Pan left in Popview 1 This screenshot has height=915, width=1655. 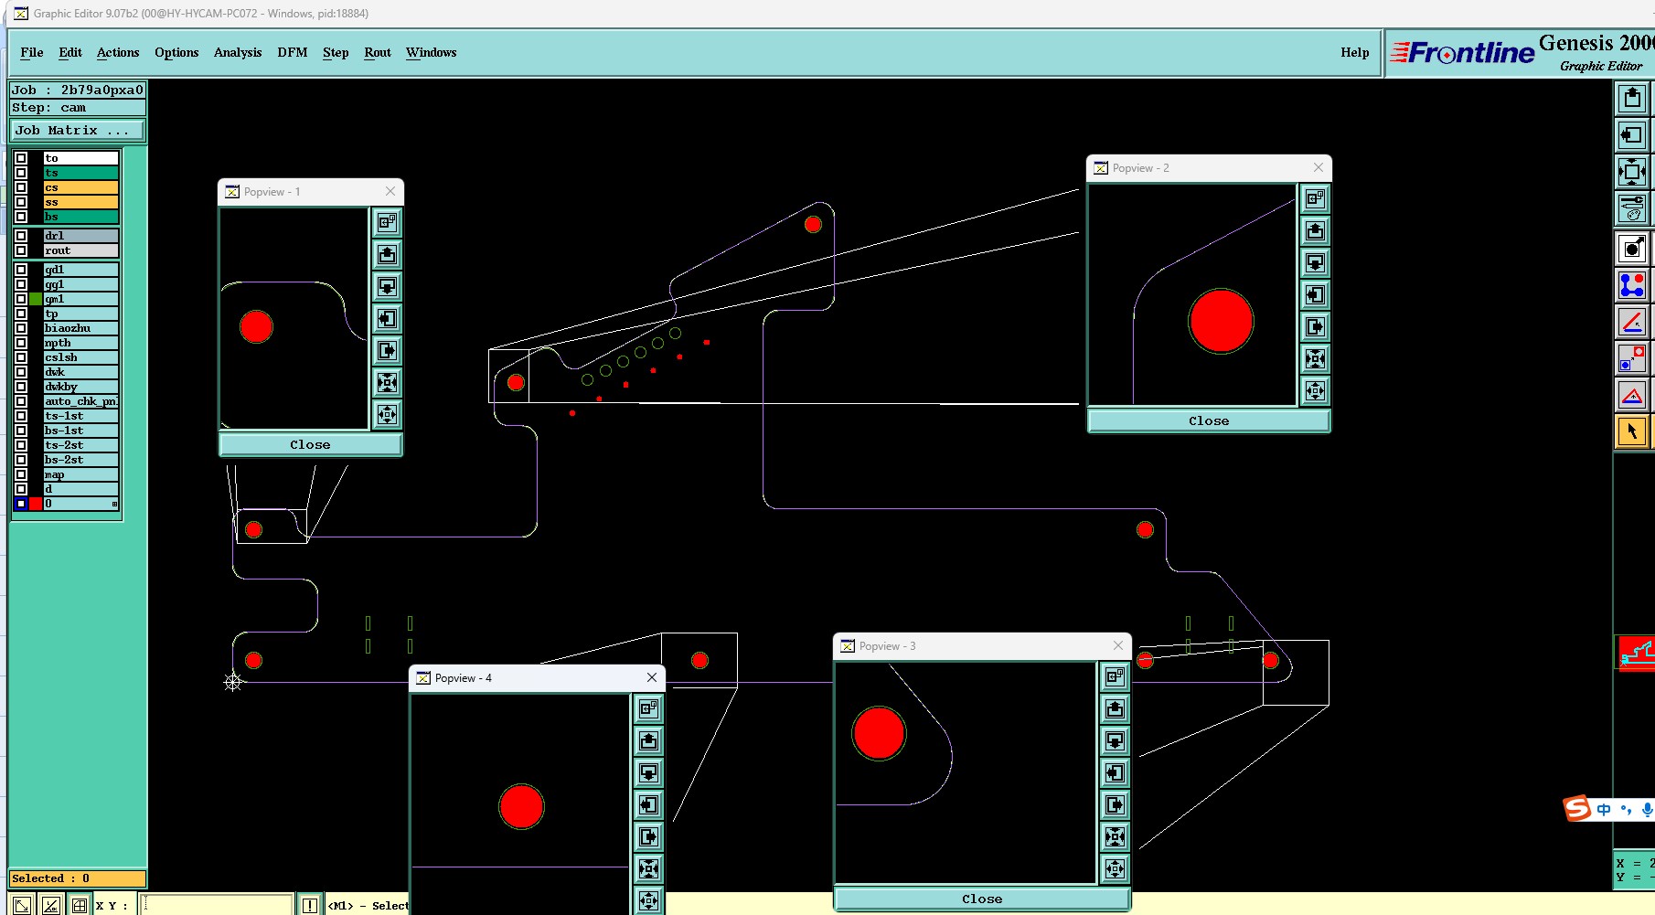tap(388, 318)
